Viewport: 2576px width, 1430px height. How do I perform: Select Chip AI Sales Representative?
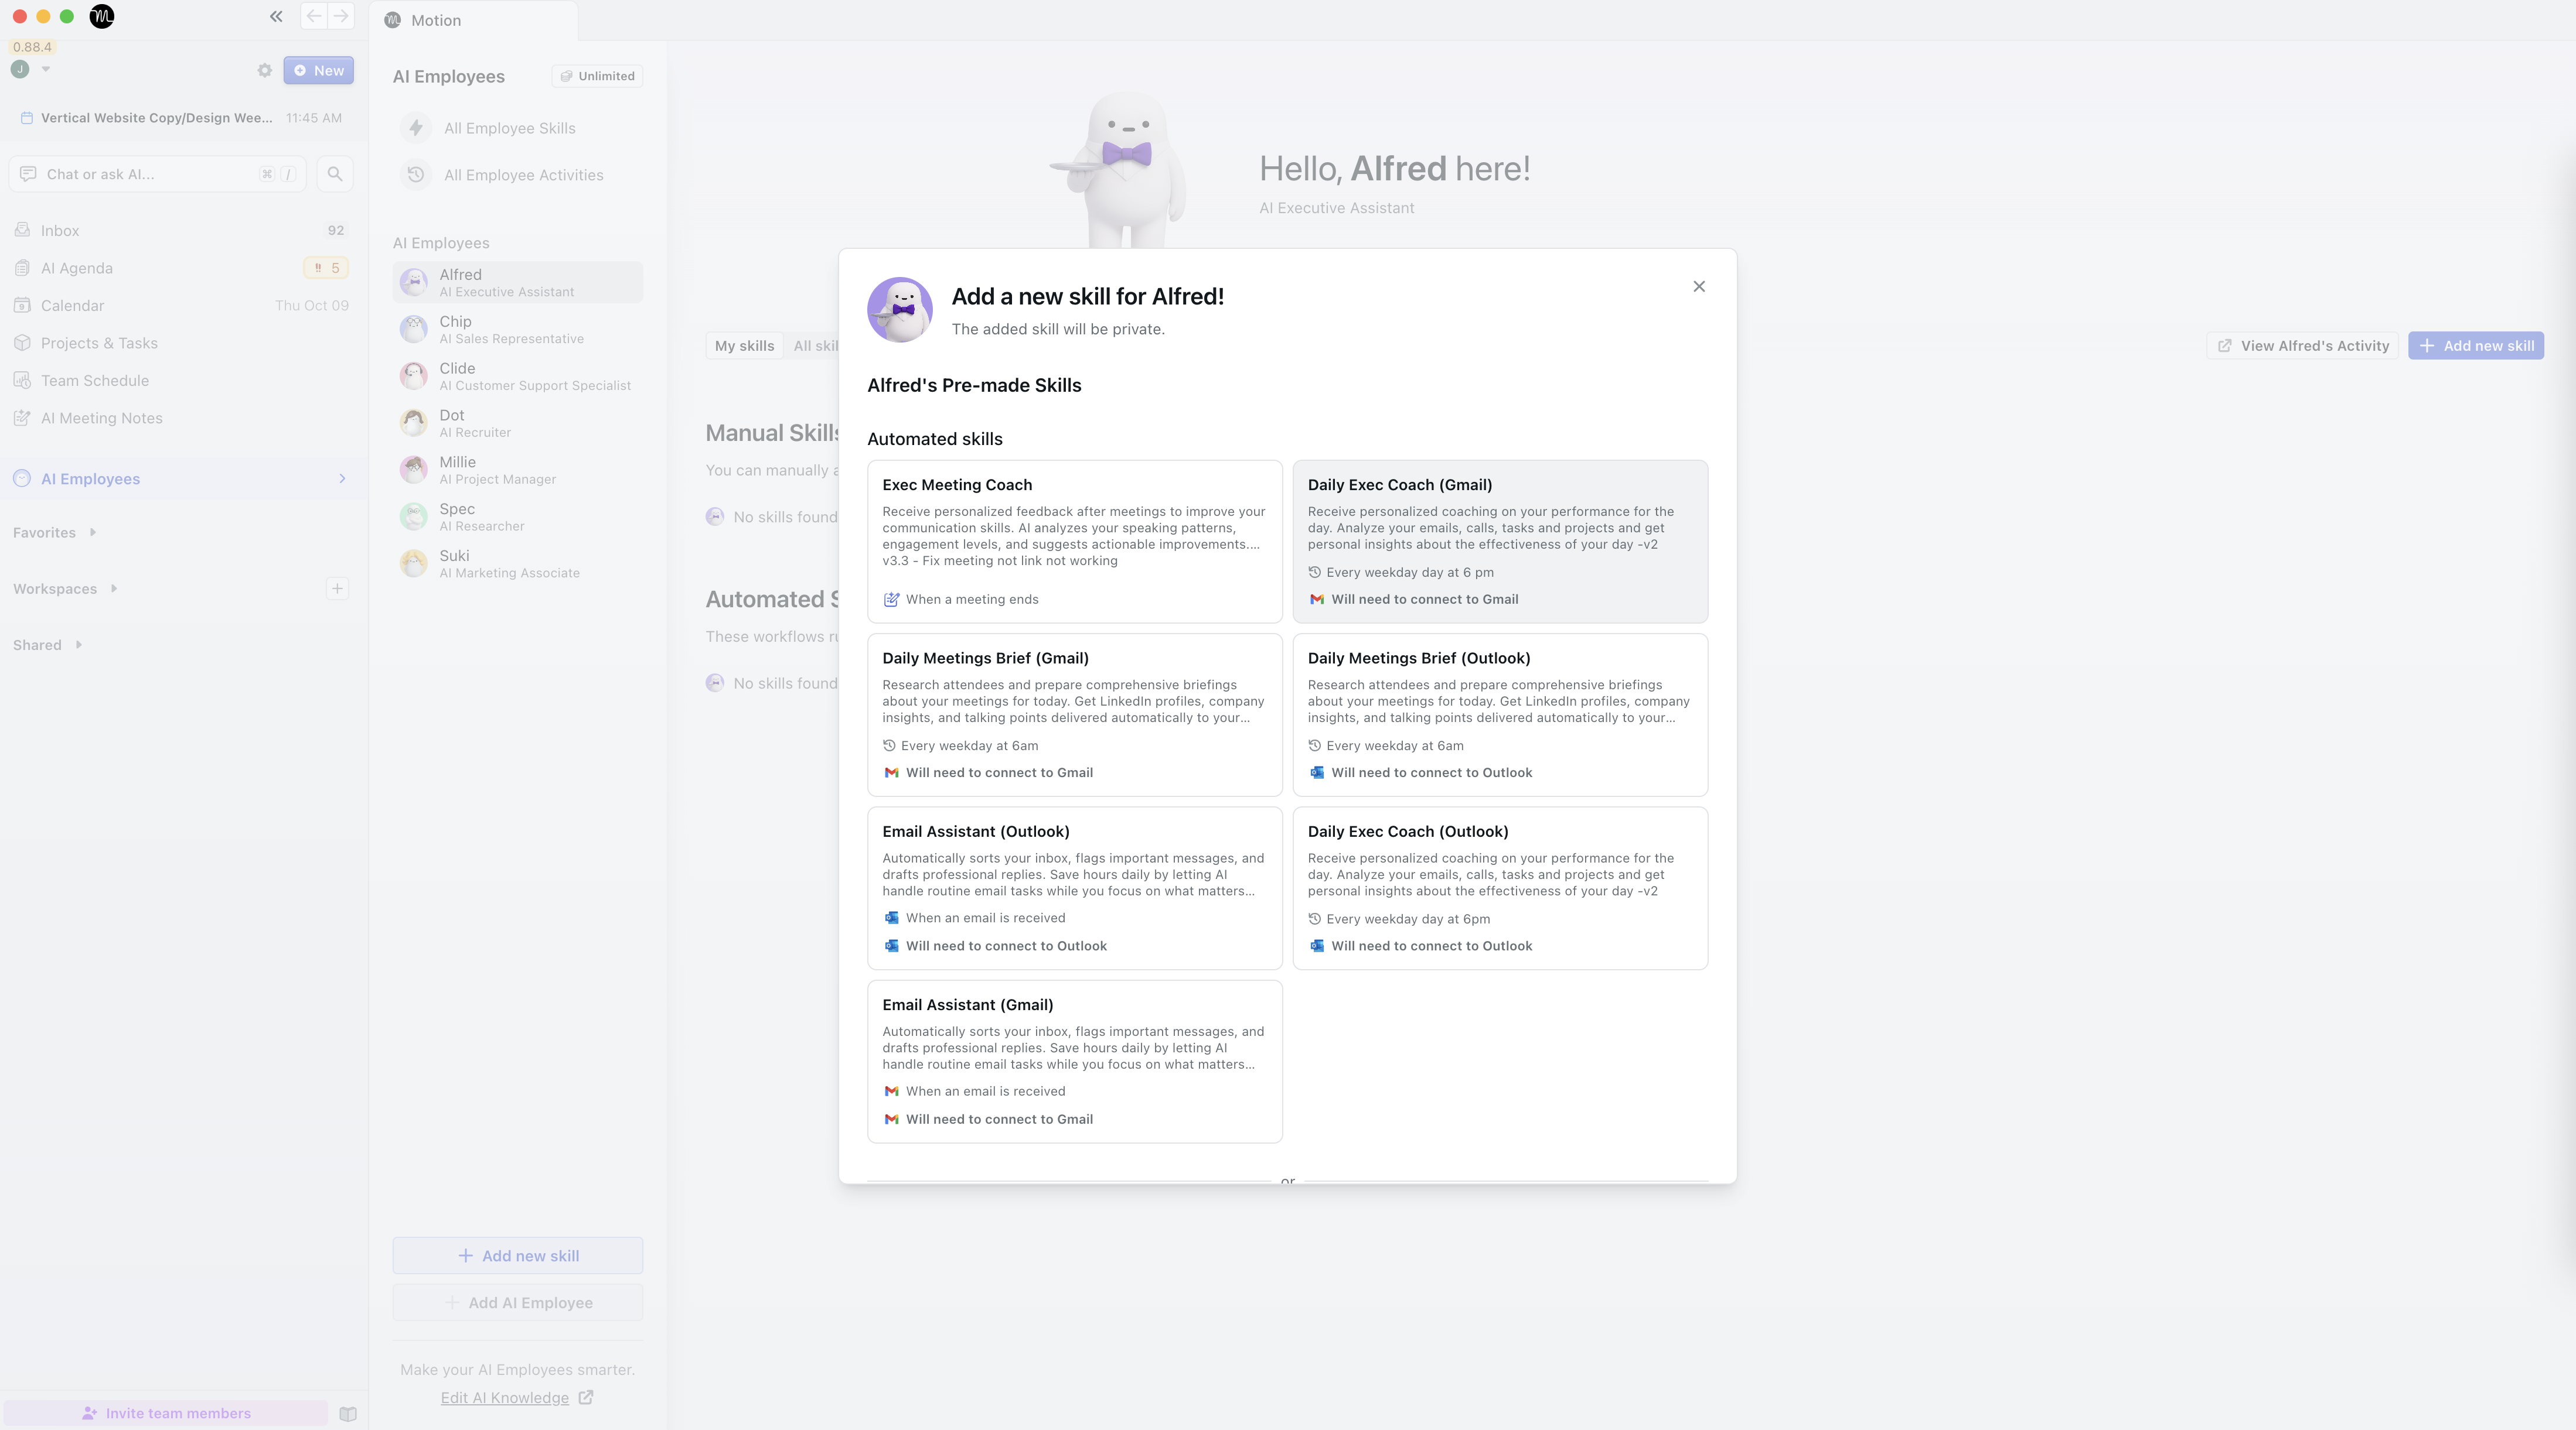511,329
